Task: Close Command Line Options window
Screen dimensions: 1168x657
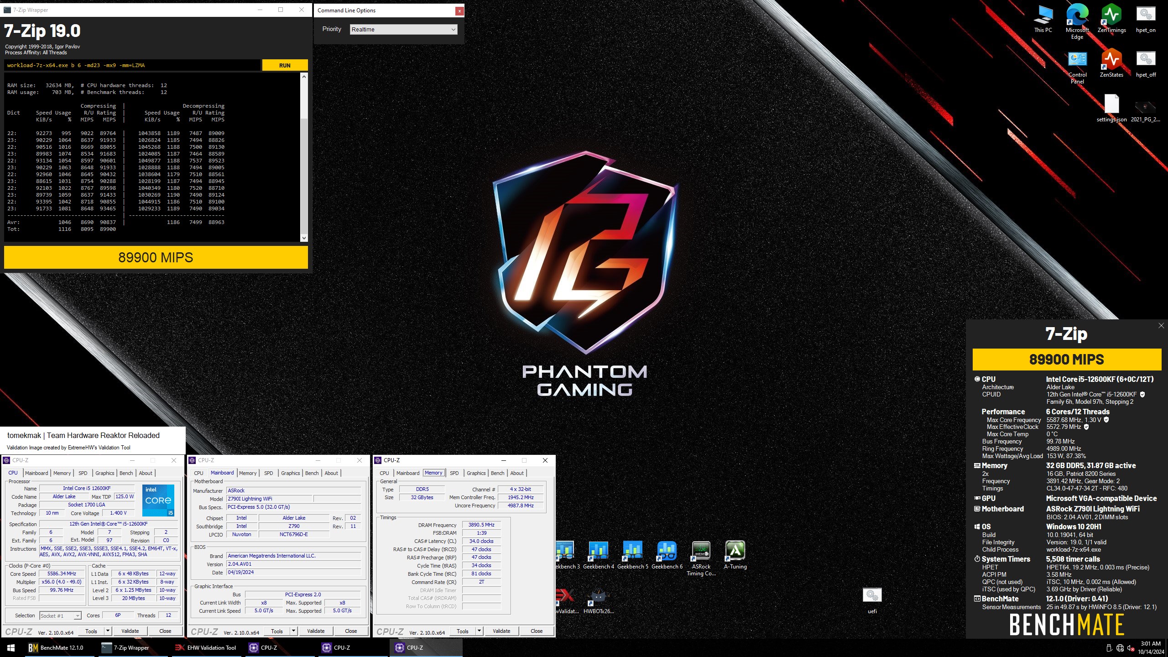Action: pyautogui.click(x=459, y=10)
